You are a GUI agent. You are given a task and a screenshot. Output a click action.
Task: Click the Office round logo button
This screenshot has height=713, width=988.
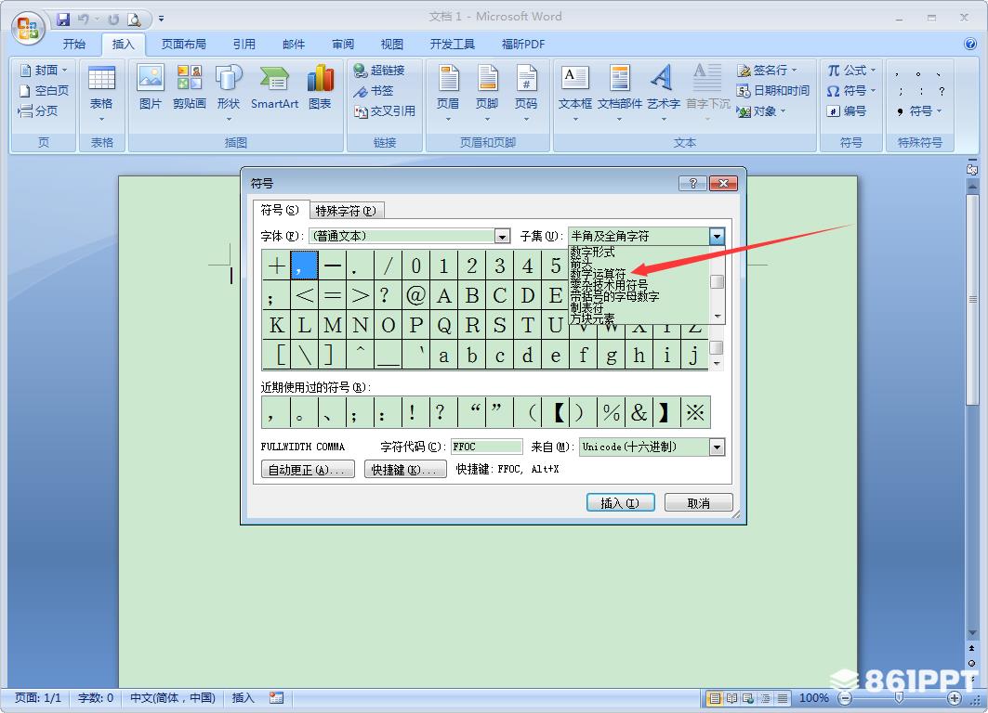[28, 28]
